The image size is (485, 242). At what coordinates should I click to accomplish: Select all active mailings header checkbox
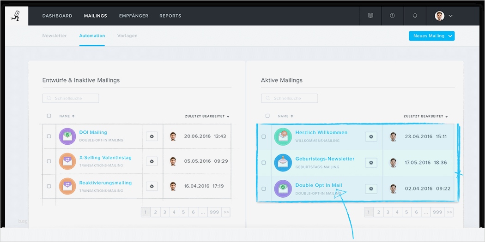pyautogui.click(x=267, y=116)
